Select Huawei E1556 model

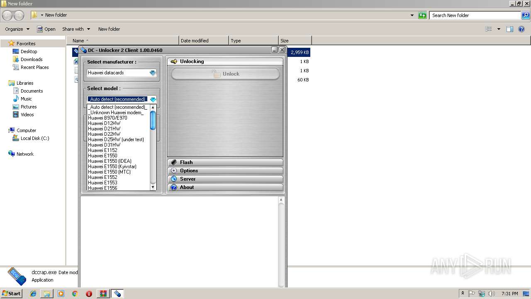118,188
